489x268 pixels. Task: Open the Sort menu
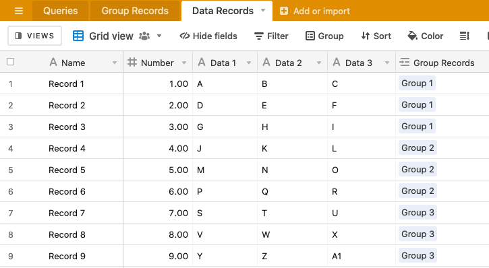(x=376, y=36)
